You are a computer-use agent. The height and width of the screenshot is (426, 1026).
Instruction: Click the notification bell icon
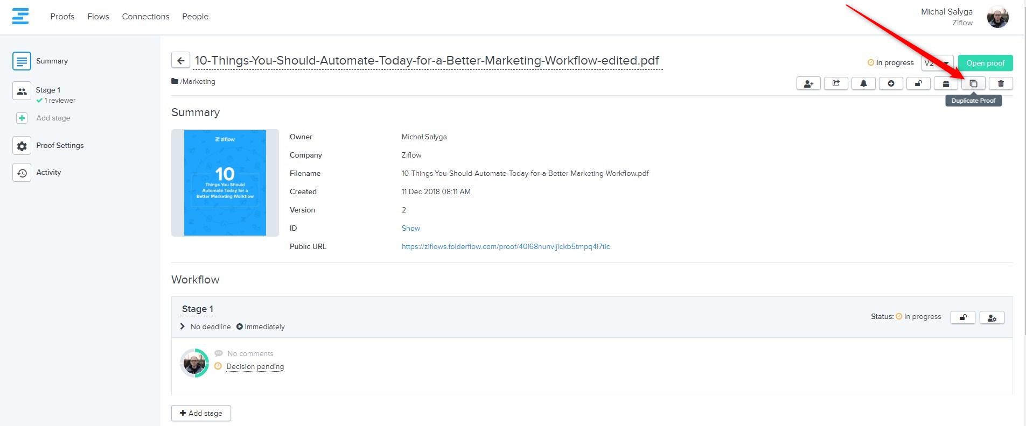(863, 83)
